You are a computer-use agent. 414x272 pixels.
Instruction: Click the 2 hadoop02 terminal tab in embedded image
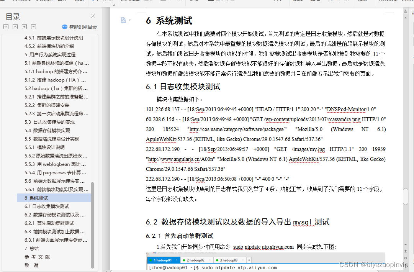196,260
